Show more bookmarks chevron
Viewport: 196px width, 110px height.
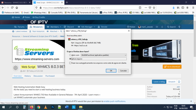coord(193,13)
